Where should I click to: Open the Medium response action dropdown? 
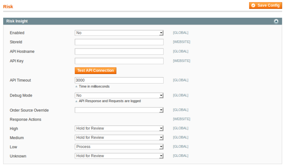pos(119,137)
